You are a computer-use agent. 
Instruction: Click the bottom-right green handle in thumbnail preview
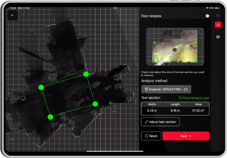196,61
